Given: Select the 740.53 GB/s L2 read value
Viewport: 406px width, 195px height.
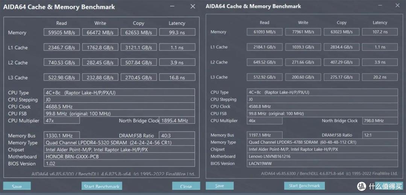Looking at the screenshot, I should point(62,62).
